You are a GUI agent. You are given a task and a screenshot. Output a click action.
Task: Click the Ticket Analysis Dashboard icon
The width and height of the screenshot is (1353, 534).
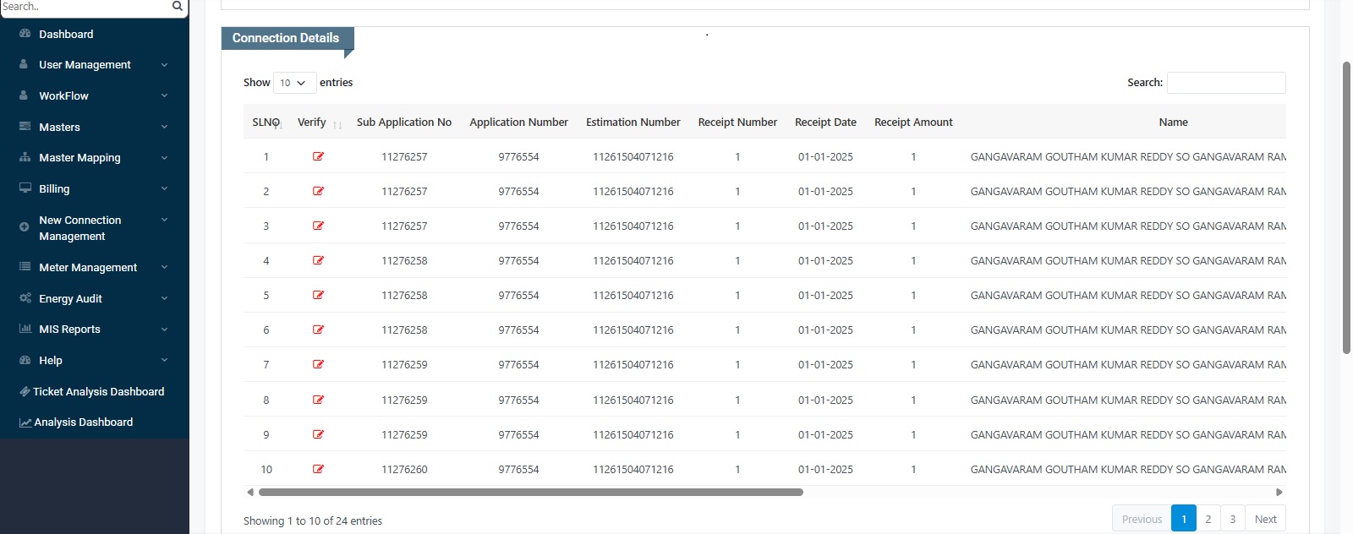25,391
